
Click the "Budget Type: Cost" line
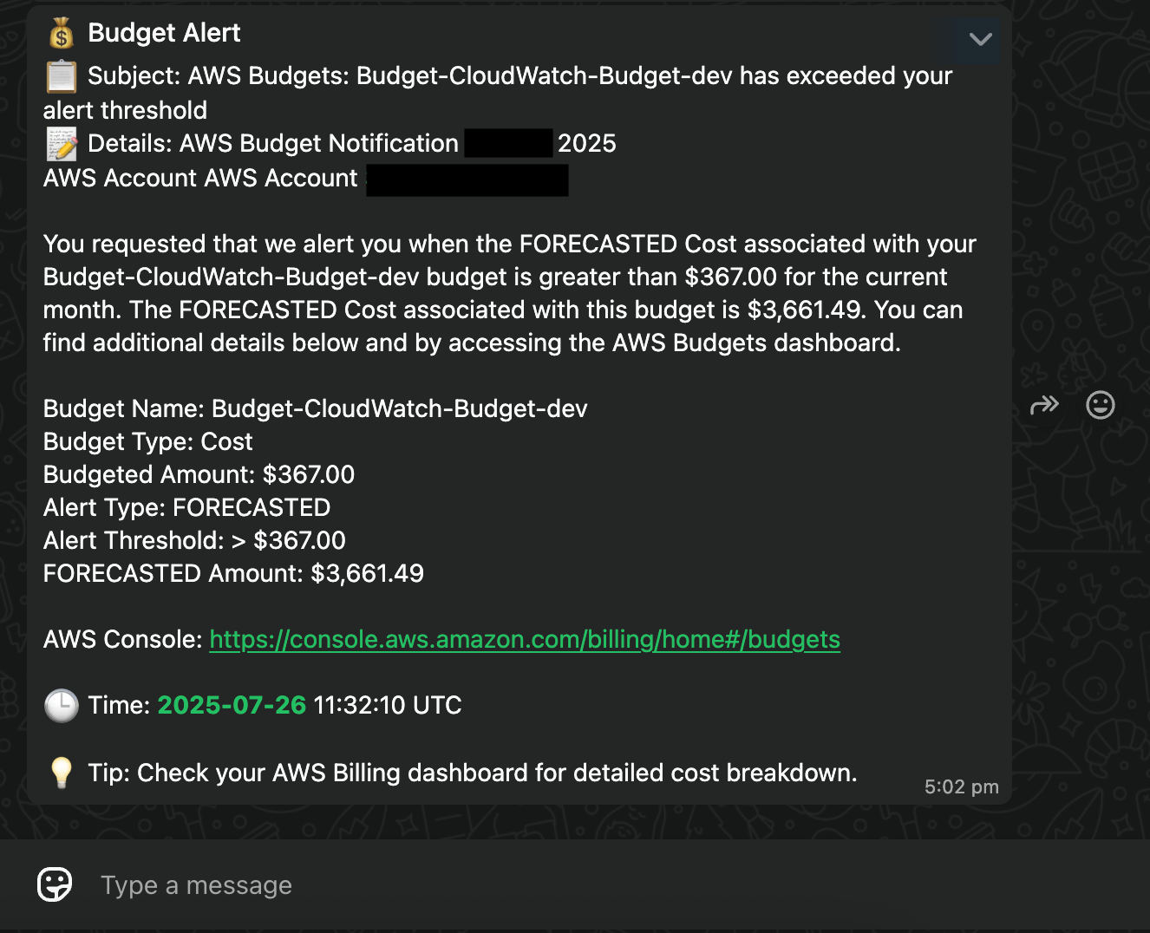(x=147, y=442)
